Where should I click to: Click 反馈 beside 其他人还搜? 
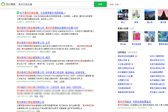(x=132, y=29)
